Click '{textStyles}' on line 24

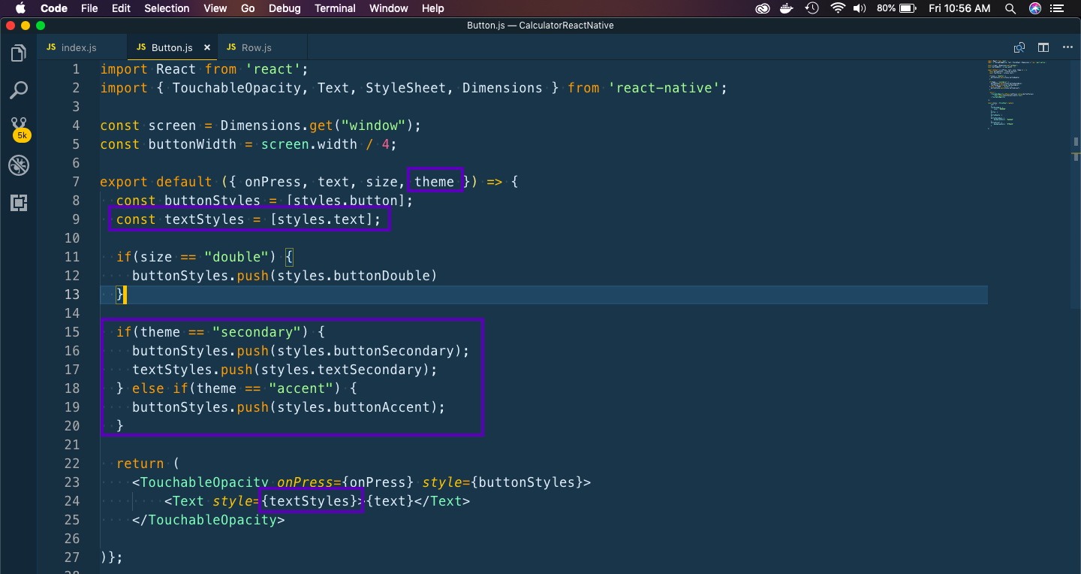310,501
